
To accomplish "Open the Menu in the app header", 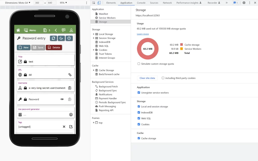I will [x=30, y=30].
